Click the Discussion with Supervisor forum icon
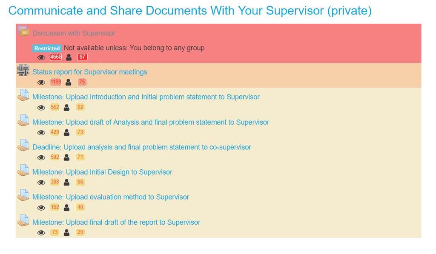 [x=23, y=31]
